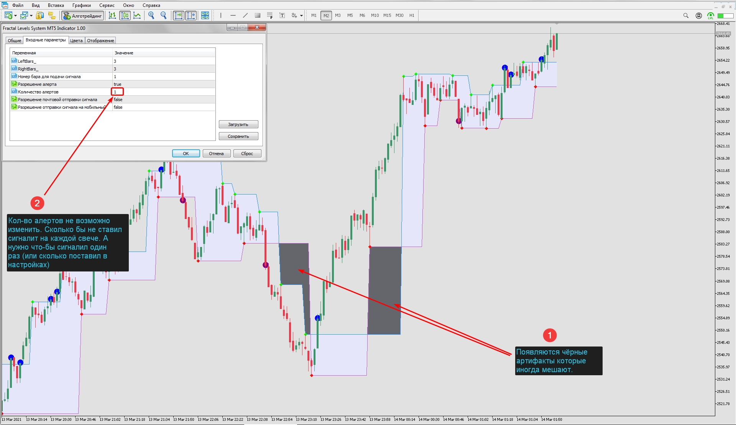Toggle the Алготрейдинг button
This screenshot has width=736, height=425.
point(83,16)
